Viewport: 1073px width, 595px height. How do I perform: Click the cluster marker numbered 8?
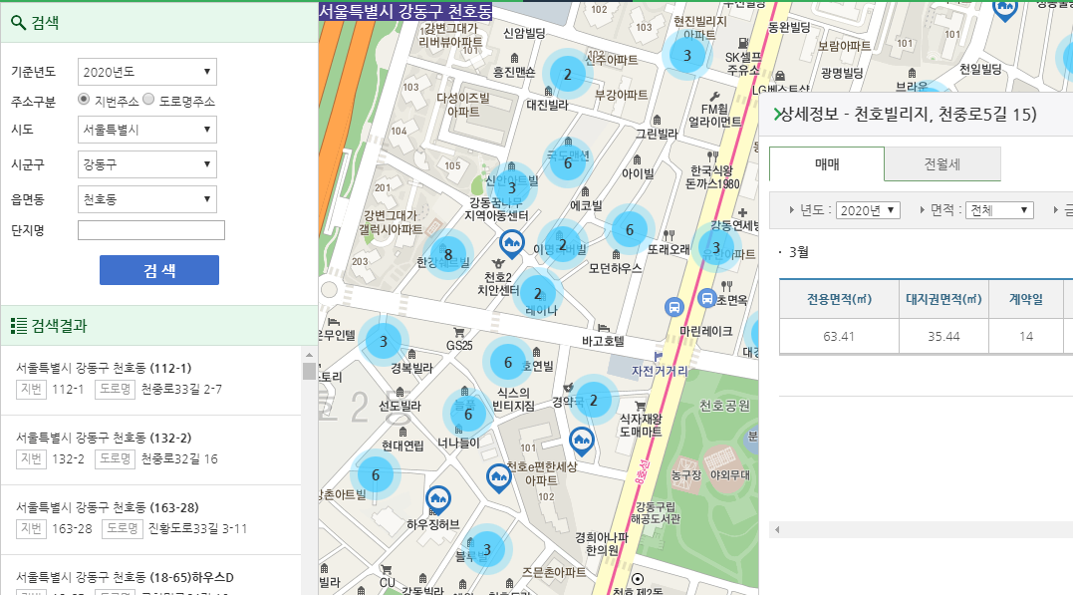[x=448, y=255]
